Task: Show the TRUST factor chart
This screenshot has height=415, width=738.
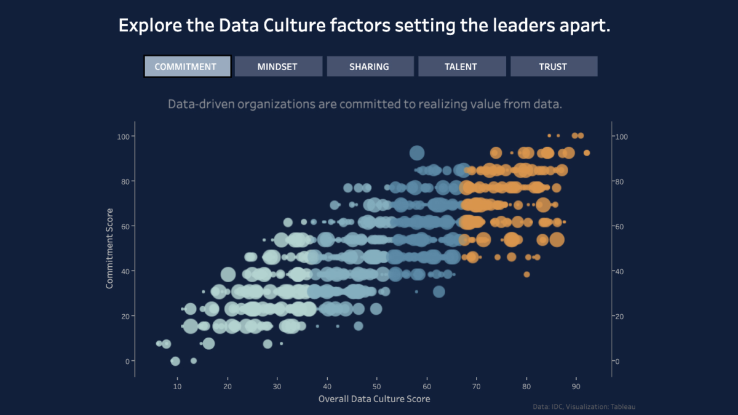Action: pos(553,66)
